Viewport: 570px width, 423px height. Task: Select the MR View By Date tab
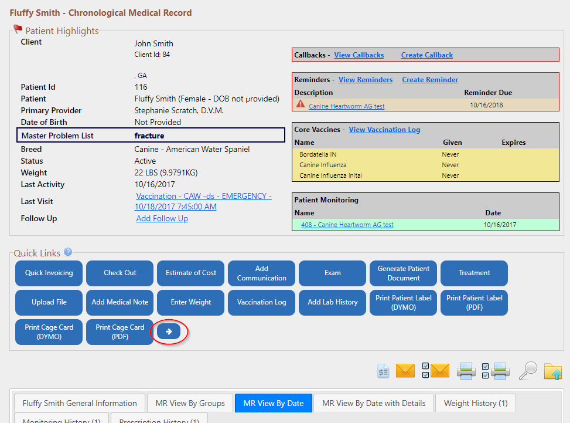274,403
